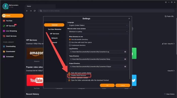Viewport: 177px width, 98px height.
Task: Select the Home browser tab
Action: (40, 6)
